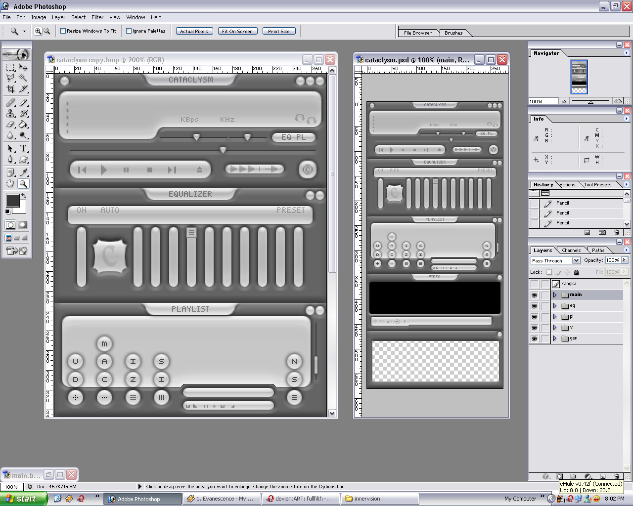Select the Eyedropper tool

[x=23, y=172]
